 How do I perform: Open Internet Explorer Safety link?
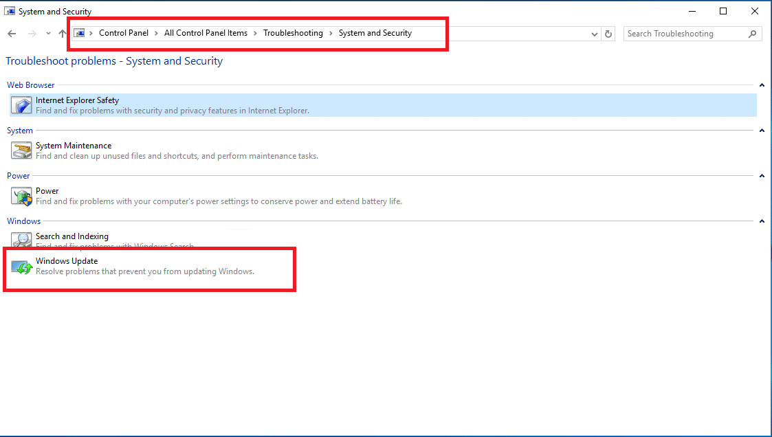click(x=77, y=100)
